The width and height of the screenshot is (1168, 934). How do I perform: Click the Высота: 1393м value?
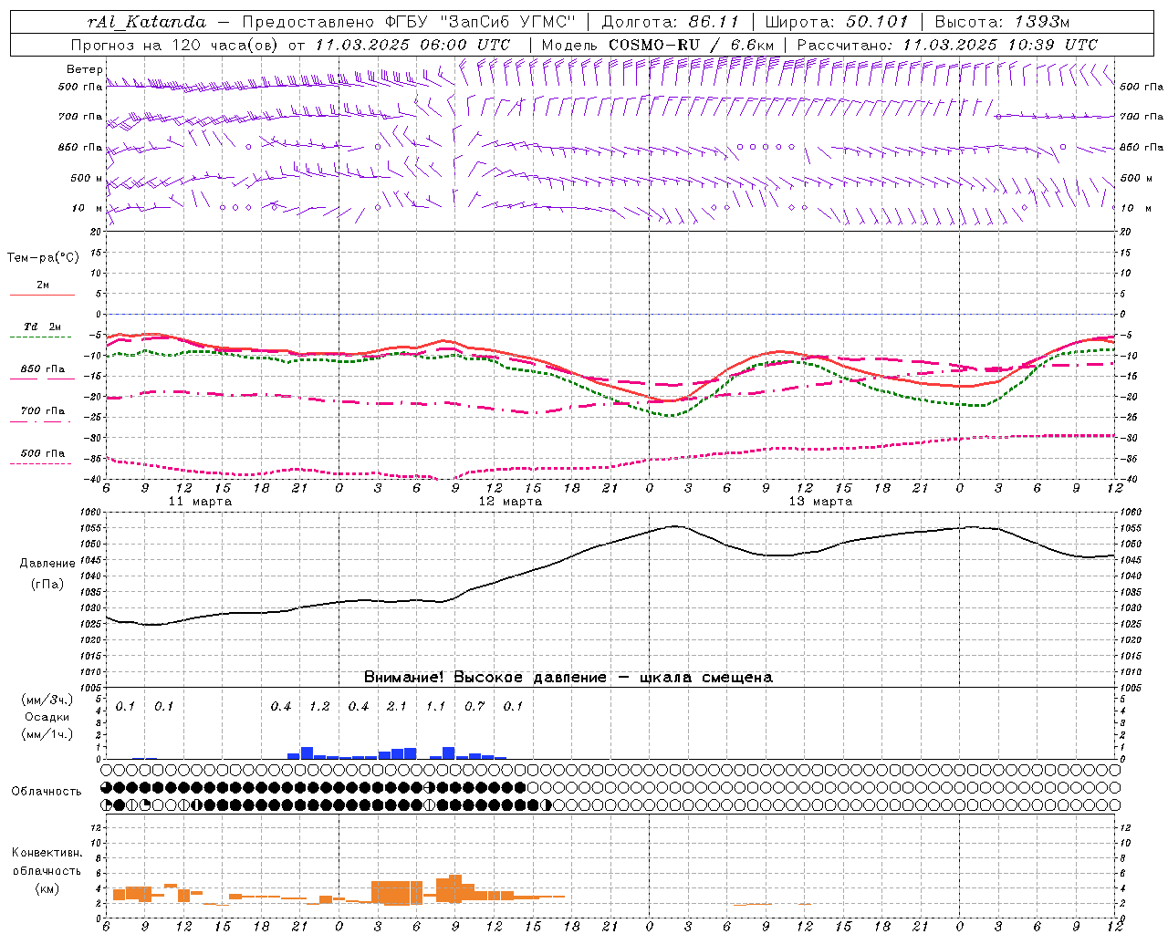coord(1002,22)
